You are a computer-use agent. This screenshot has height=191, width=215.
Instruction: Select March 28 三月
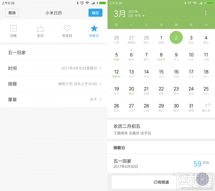pos(146,107)
